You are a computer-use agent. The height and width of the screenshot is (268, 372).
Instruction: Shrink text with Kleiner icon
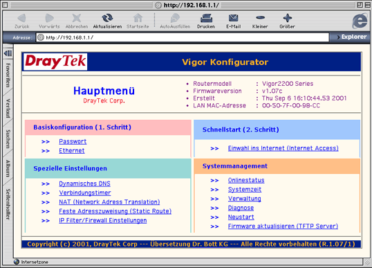coord(260,17)
